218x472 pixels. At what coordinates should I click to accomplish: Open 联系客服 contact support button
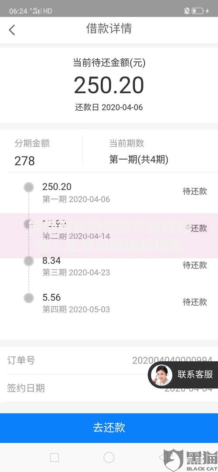(183, 375)
